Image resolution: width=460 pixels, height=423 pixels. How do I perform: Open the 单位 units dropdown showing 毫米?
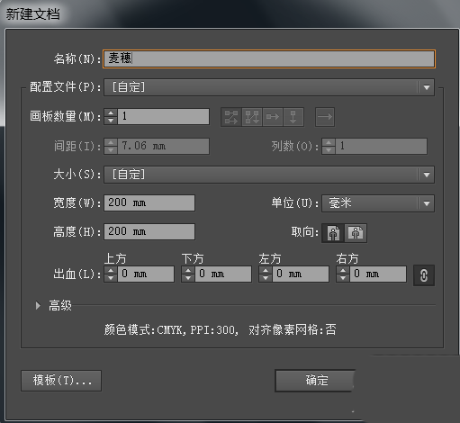tap(378, 203)
